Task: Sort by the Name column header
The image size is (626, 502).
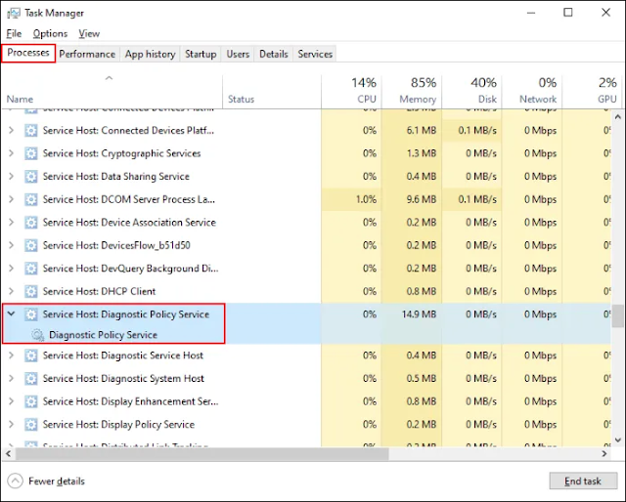Action: click(x=112, y=92)
